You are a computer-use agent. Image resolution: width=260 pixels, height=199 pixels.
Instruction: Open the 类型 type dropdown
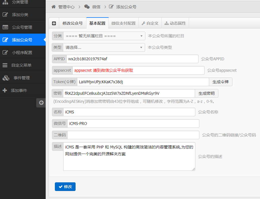pos(104,47)
